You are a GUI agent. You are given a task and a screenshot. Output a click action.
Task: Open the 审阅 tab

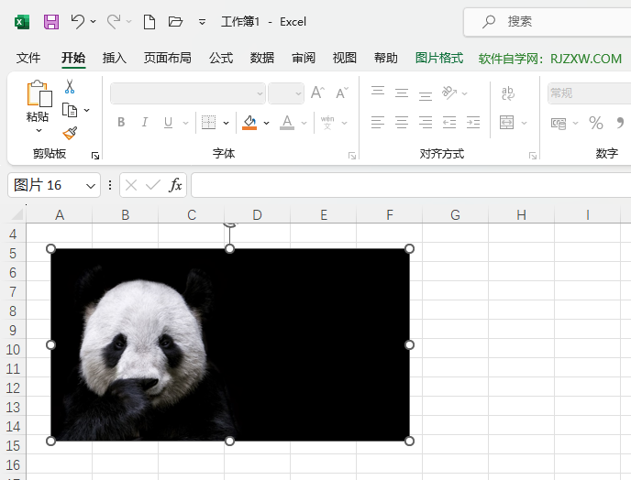pos(304,59)
